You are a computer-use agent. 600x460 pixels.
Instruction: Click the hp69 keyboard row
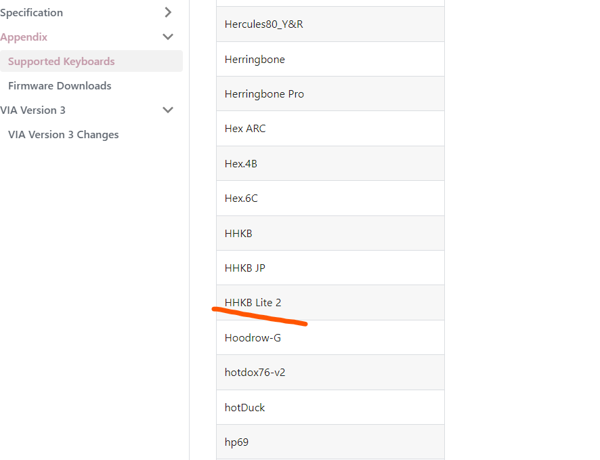pos(330,442)
